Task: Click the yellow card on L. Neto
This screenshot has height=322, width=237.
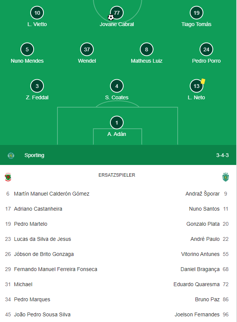Action: click(x=203, y=81)
